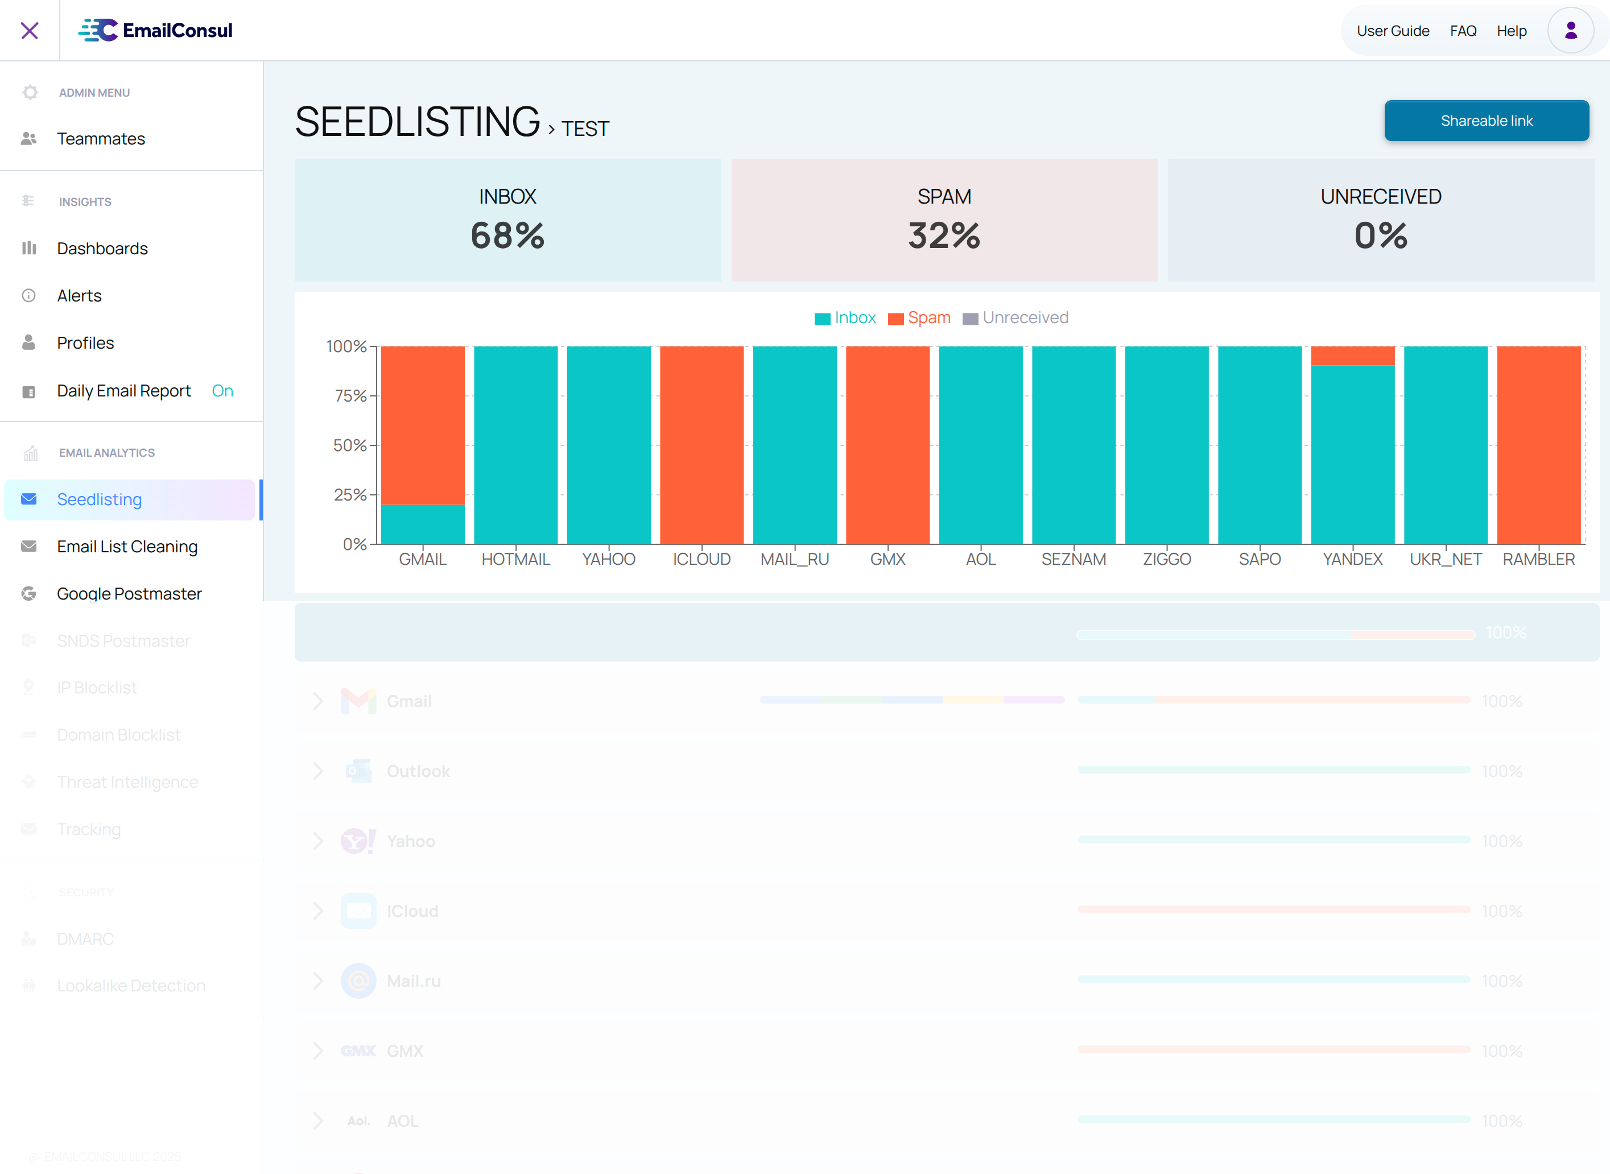Close the sidebar with X icon
The image size is (1610, 1174).
click(29, 31)
